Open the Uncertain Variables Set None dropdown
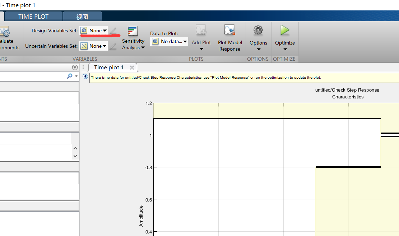This screenshot has width=399, height=236. [93, 46]
